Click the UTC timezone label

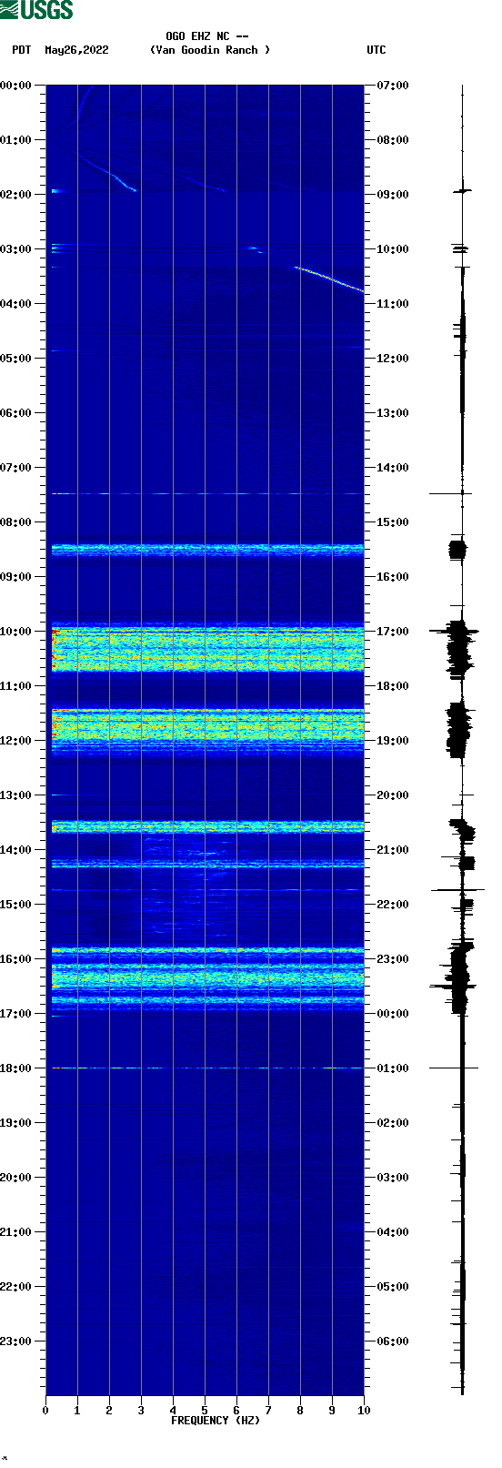(x=376, y=50)
